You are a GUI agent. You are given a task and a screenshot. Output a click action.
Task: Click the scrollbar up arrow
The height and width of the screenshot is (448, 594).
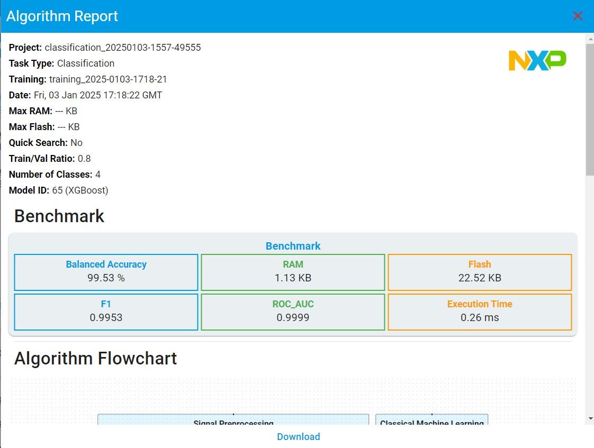pyautogui.click(x=590, y=39)
